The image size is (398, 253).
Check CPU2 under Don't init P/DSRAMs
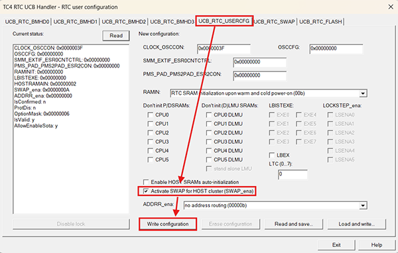point(151,133)
